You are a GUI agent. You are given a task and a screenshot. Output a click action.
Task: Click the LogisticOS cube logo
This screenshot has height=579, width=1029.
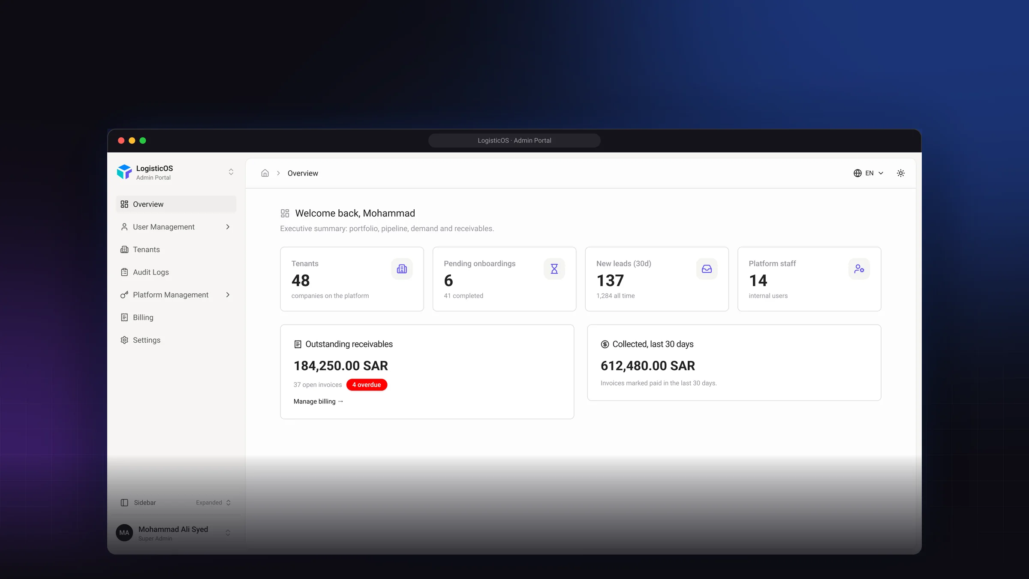pos(124,172)
